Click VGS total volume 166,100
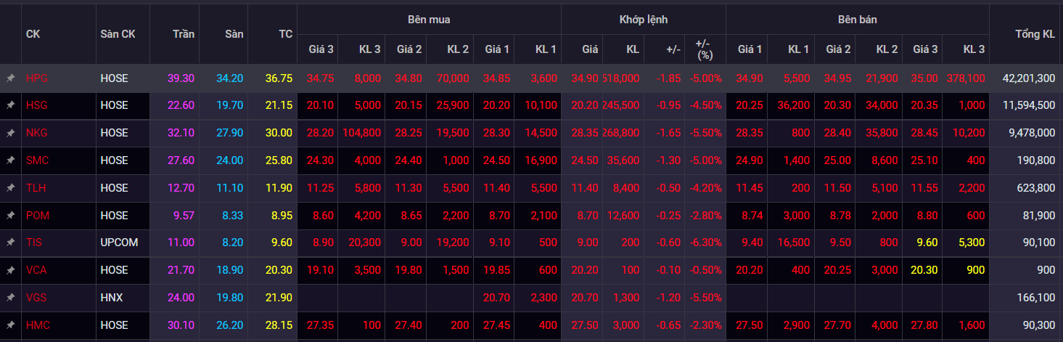Screen dimensions: 1063x342 click(1038, 298)
